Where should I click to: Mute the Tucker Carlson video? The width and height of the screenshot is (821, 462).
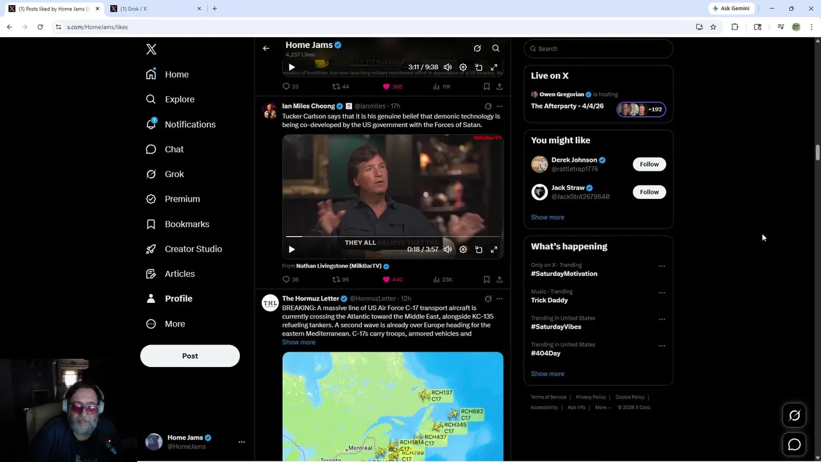(x=448, y=250)
